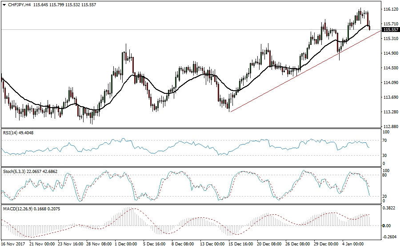This screenshot has width=400, height=249.
Task: Click the 8 Dec 08:00 time label
Action: 183,244
